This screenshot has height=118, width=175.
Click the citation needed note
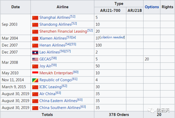tap(112, 37)
